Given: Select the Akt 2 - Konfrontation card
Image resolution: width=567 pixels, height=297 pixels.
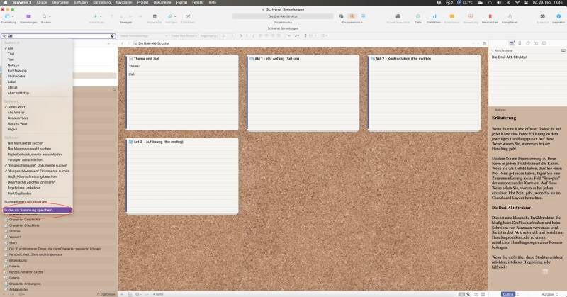Looking at the screenshot, I should (x=424, y=93).
